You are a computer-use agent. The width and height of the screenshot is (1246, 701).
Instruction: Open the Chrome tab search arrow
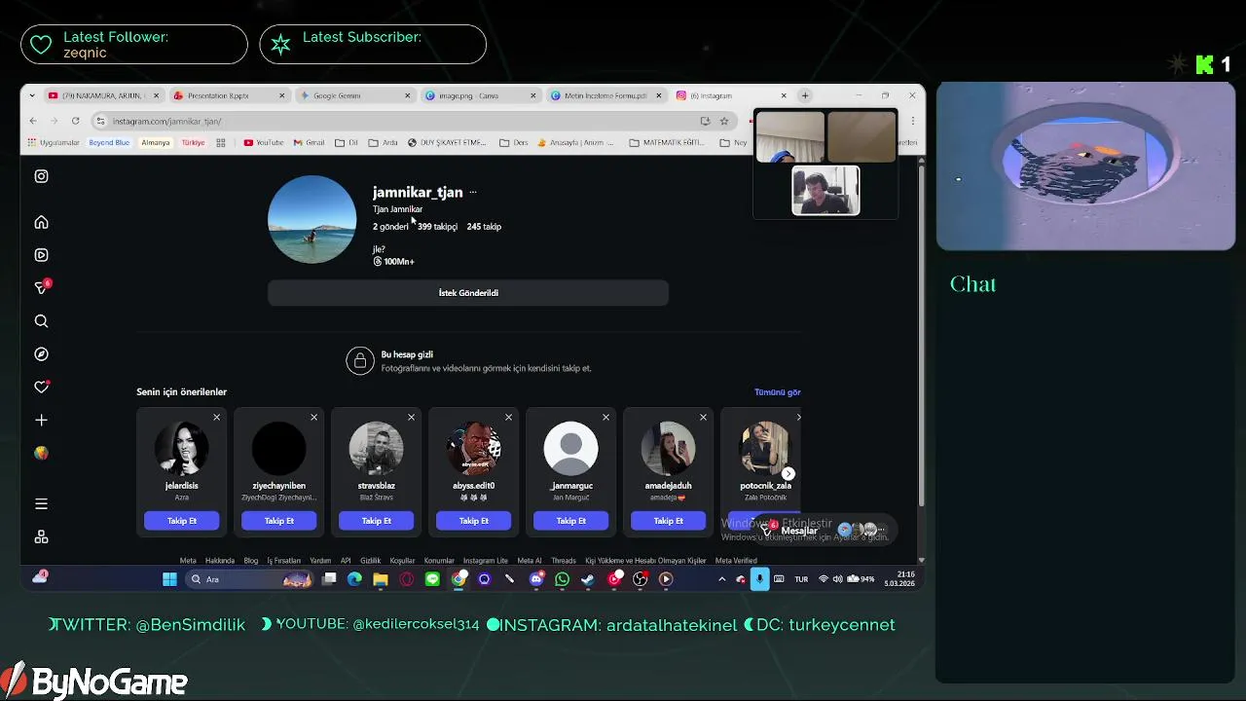[x=32, y=95]
